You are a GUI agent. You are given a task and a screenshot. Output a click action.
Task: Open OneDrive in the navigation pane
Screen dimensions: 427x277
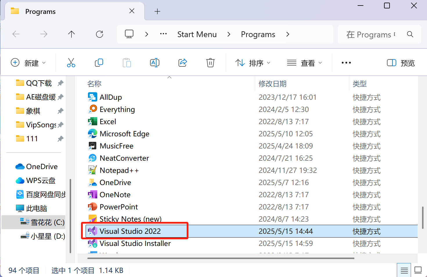click(x=37, y=166)
